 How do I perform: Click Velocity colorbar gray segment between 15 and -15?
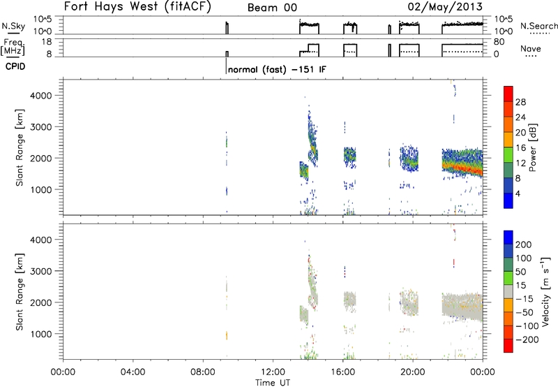coord(508,291)
